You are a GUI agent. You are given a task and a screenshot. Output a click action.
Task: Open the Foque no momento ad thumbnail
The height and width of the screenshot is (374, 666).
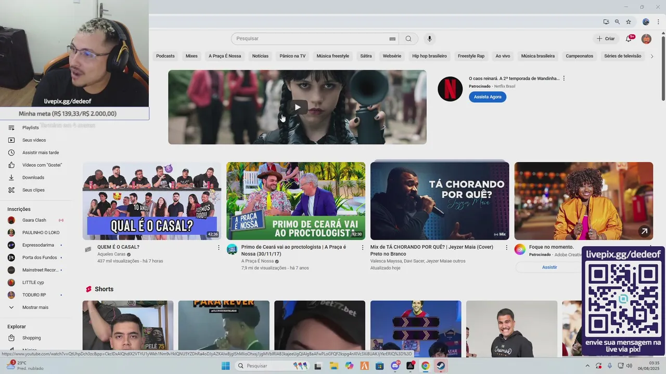click(x=584, y=201)
